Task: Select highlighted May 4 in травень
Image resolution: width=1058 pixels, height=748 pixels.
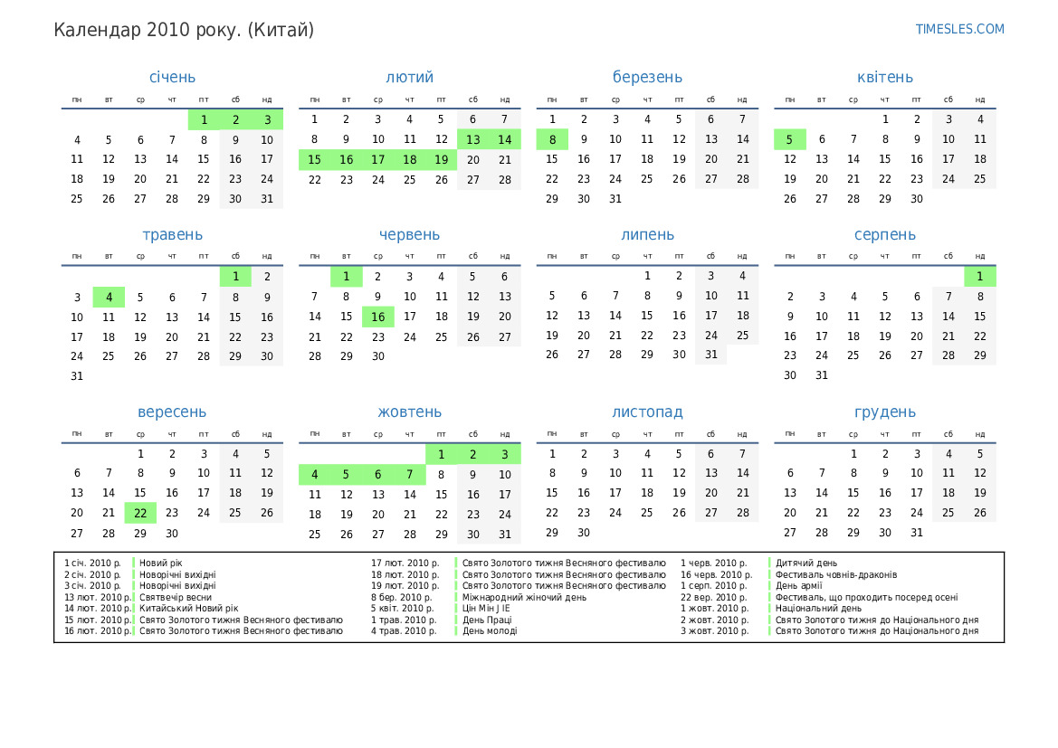Action: (109, 297)
